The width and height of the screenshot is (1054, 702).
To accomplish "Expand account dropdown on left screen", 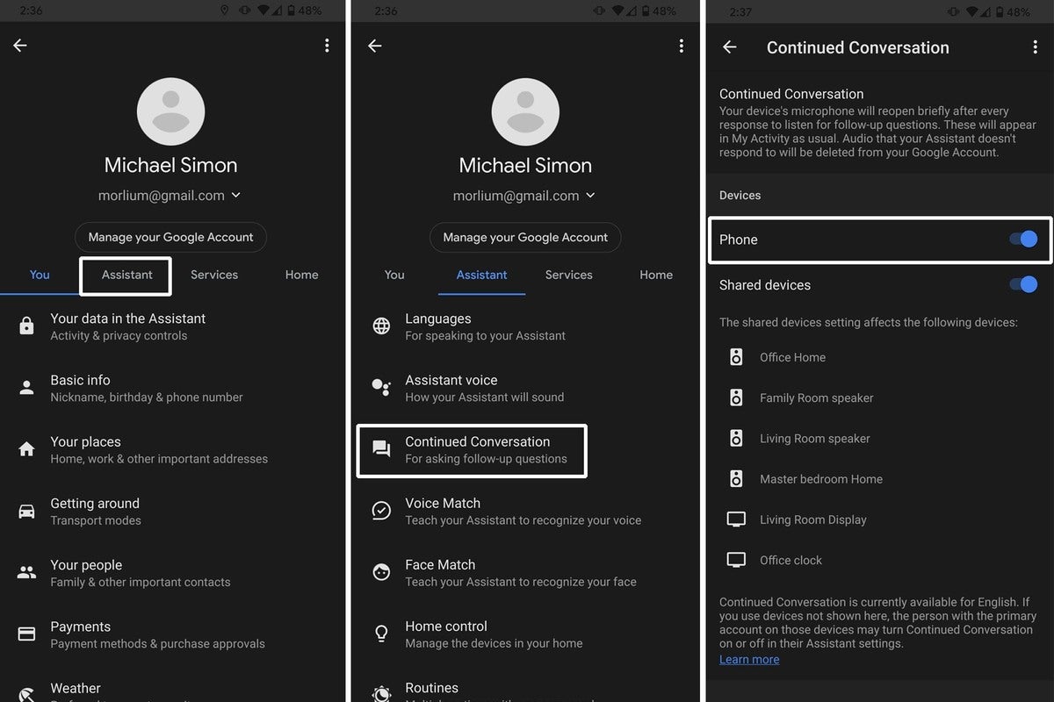I will [235, 196].
